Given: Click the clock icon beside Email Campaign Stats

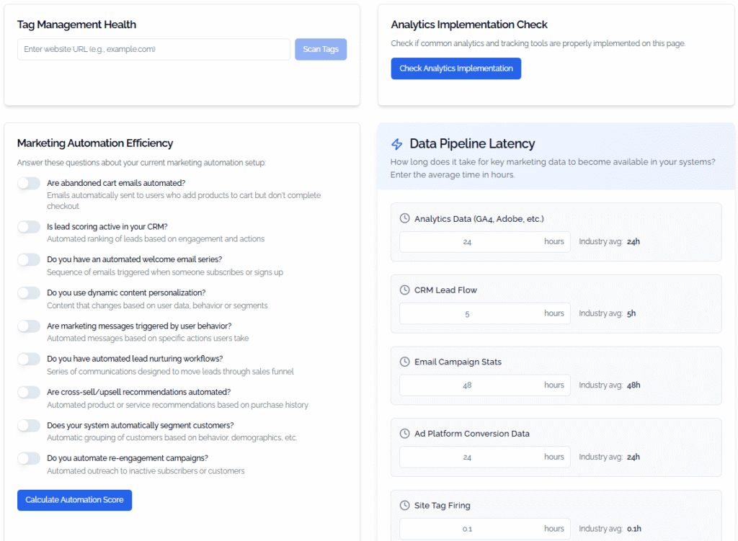Looking at the screenshot, I should point(404,362).
